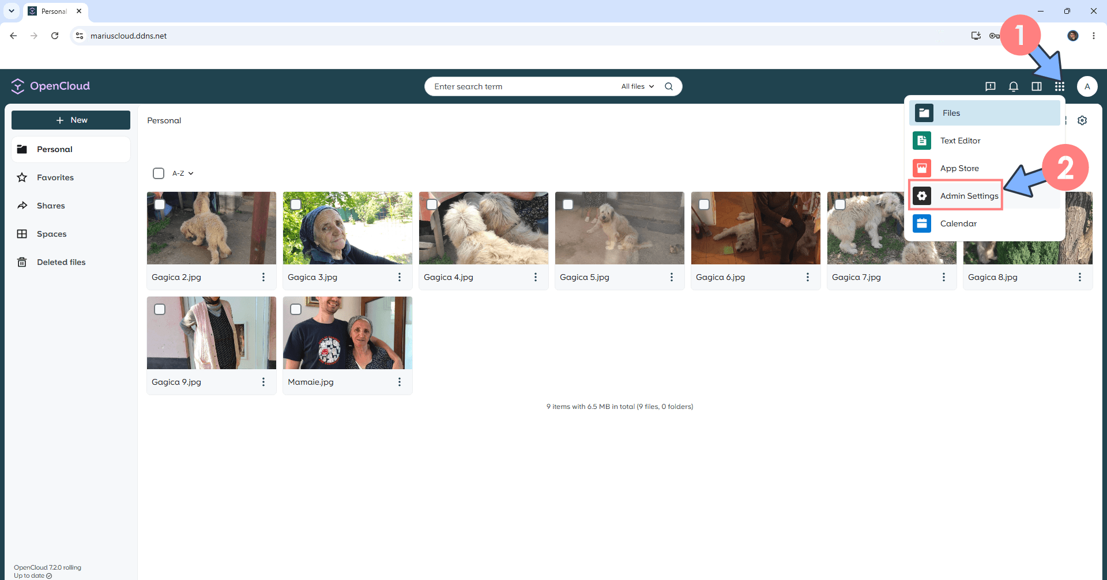This screenshot has height=580, width=1107.
Task: Click Personal breadcrumb title
Action: (164, 120)
